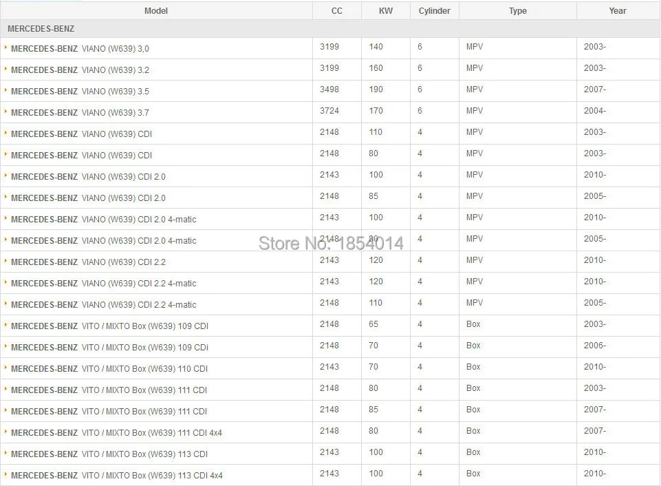Select the KW value 65
This screenshot has height=486, width=661.
(373, 324)
